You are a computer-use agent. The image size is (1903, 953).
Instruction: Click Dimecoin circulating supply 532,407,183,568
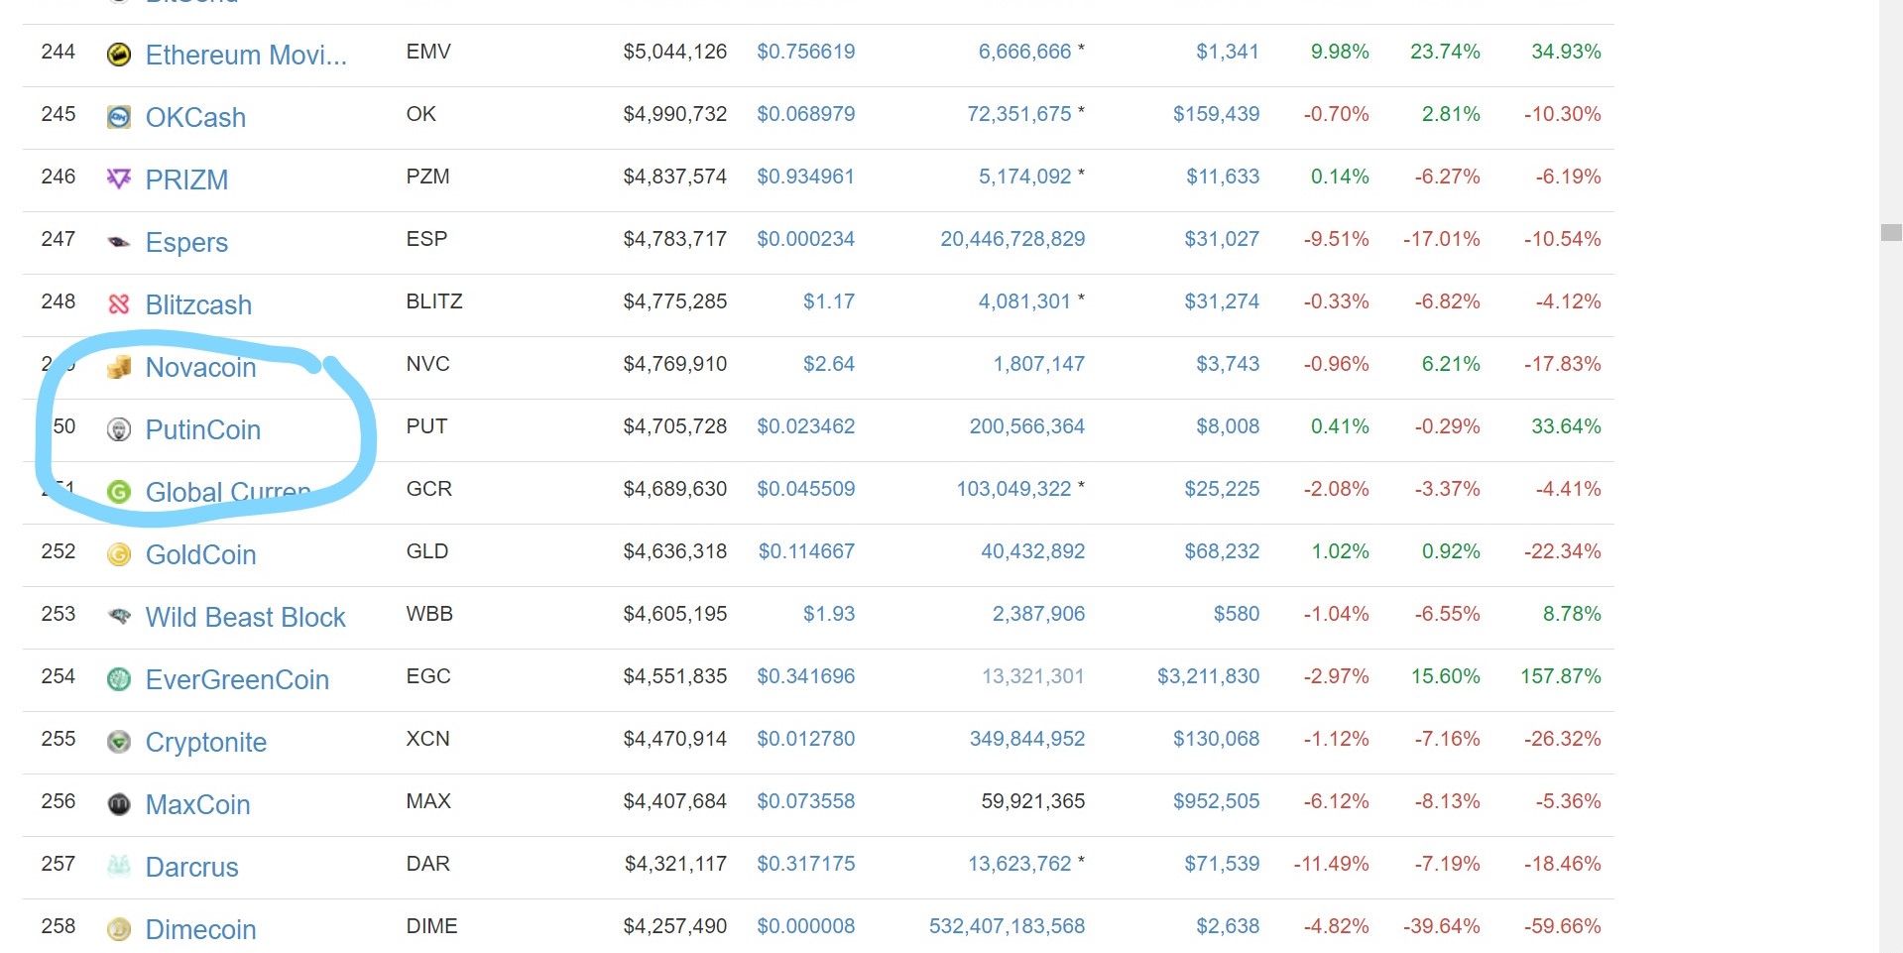click(x=1007, y=926)
